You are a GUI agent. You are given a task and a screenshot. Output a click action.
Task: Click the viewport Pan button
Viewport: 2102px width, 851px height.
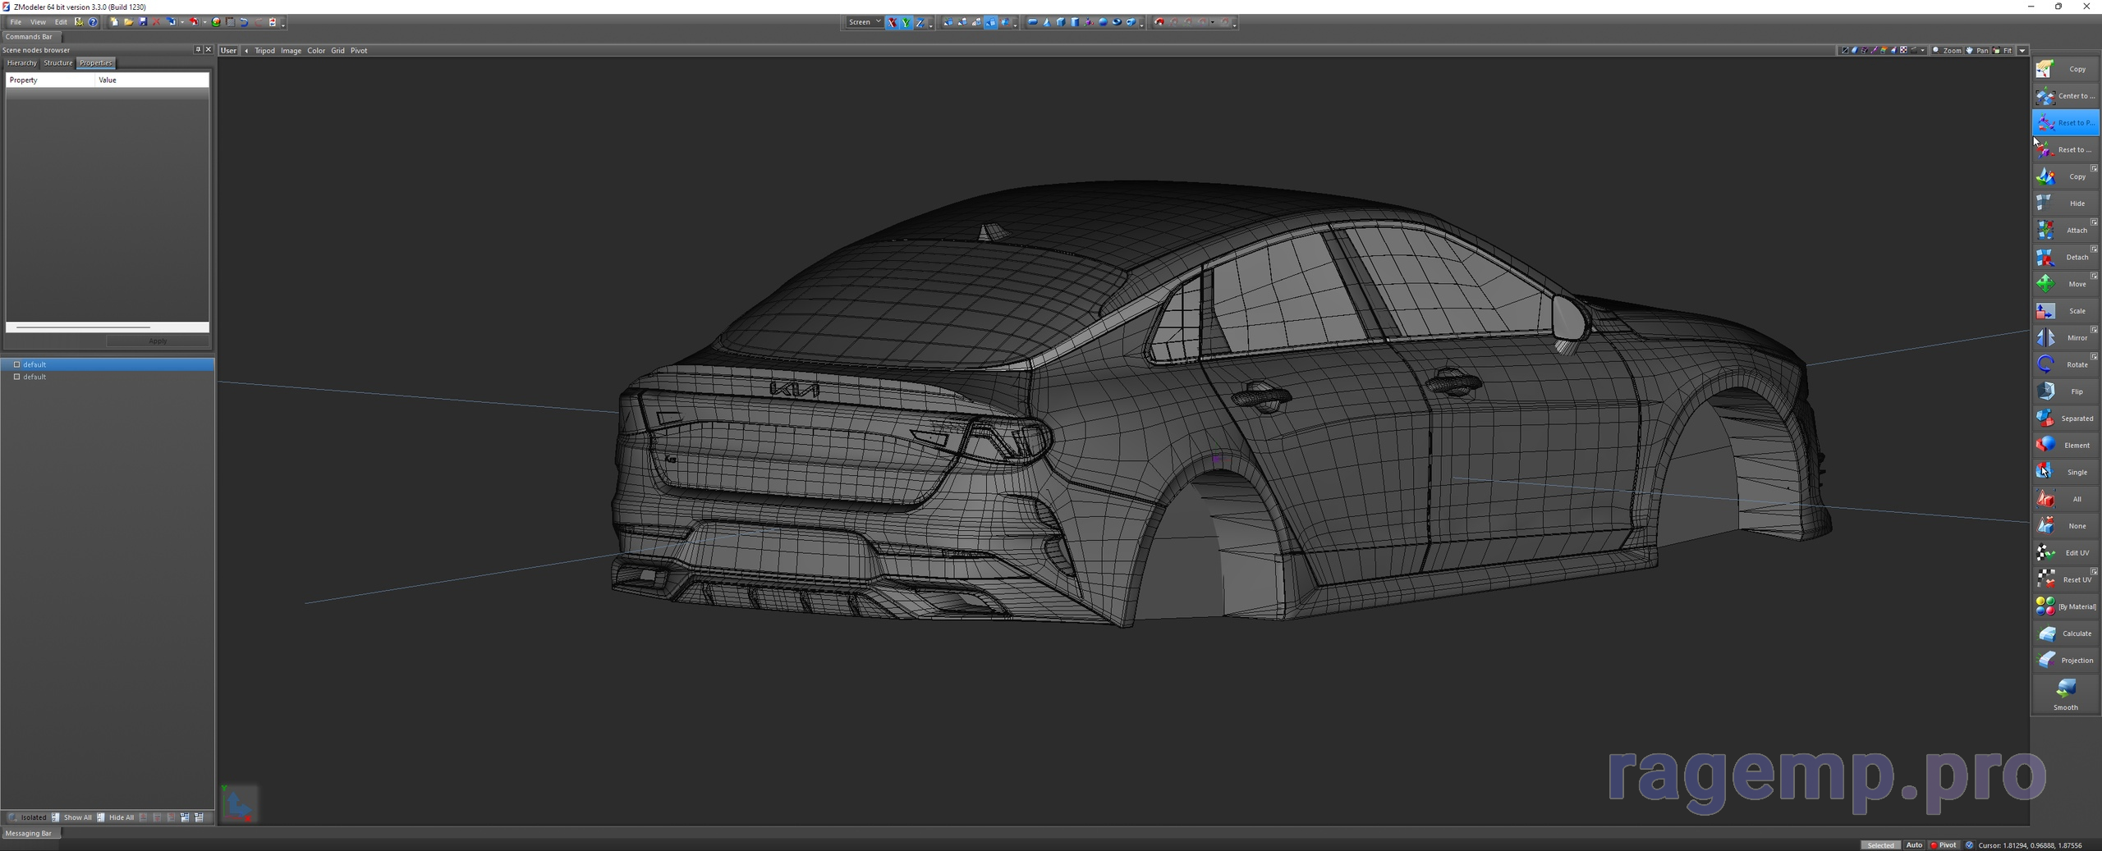coord(1977,51)
